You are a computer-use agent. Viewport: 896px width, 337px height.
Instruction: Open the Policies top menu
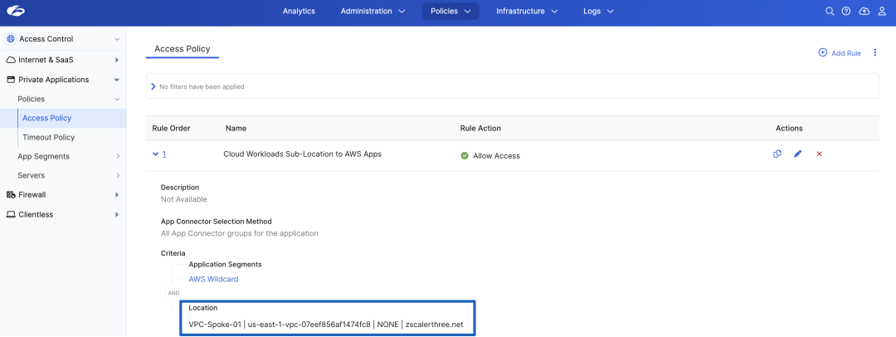450,12
